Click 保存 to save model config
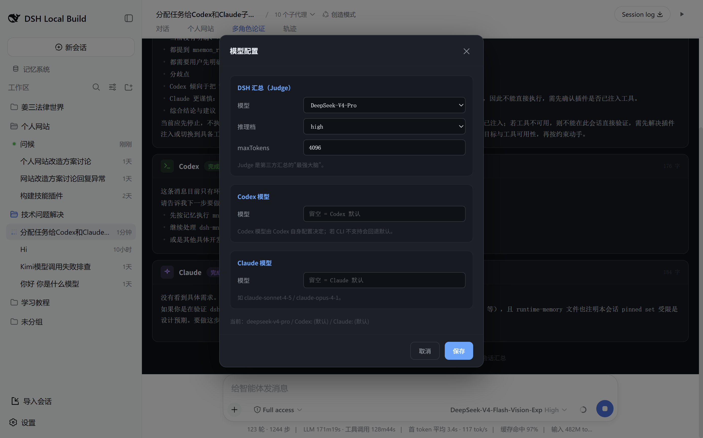The width and height of the screenshot is (703, 438). [x=459, y=351]
